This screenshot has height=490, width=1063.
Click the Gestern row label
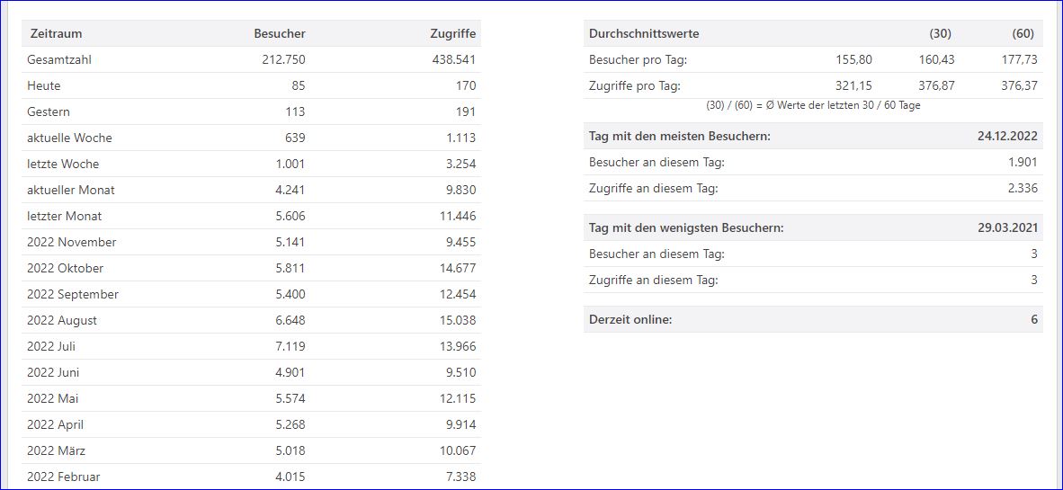click(x=49, y=111)
